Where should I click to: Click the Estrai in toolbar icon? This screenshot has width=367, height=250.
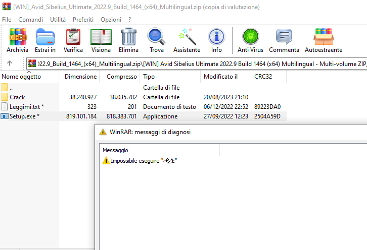coord(45,37)
